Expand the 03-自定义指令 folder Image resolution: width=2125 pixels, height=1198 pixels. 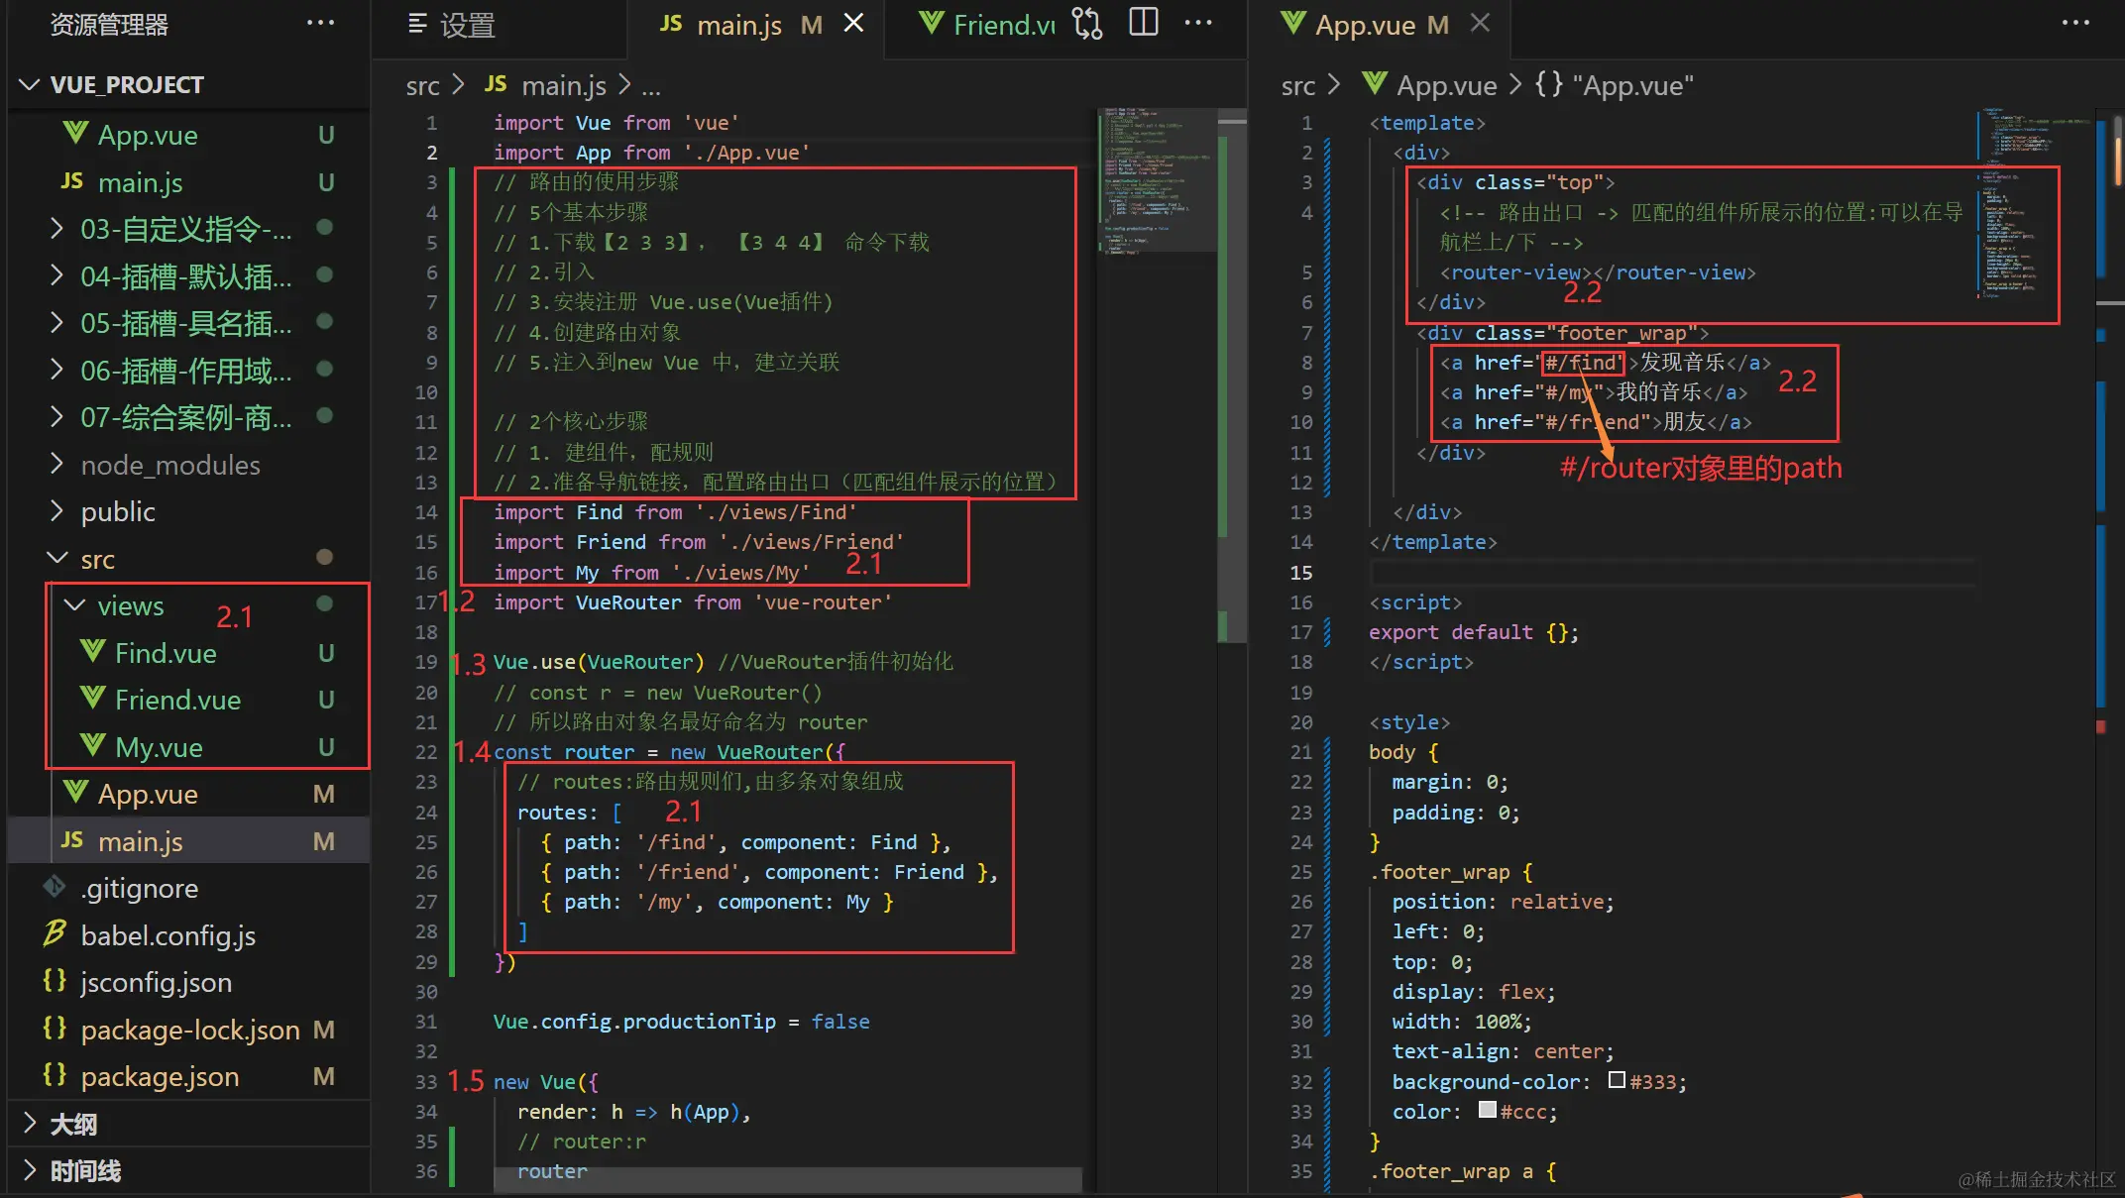tap(56, 229)
